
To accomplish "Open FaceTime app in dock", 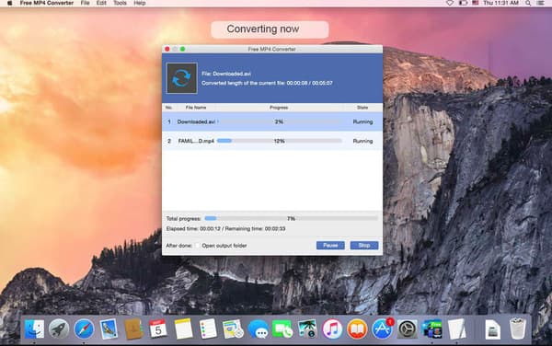I will point(282,329).
